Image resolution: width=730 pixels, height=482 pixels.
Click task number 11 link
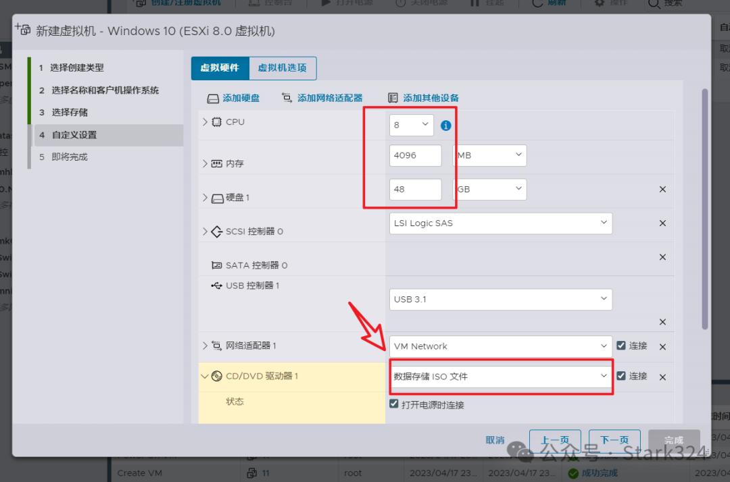pyautogui.click(x=266, y=473)
